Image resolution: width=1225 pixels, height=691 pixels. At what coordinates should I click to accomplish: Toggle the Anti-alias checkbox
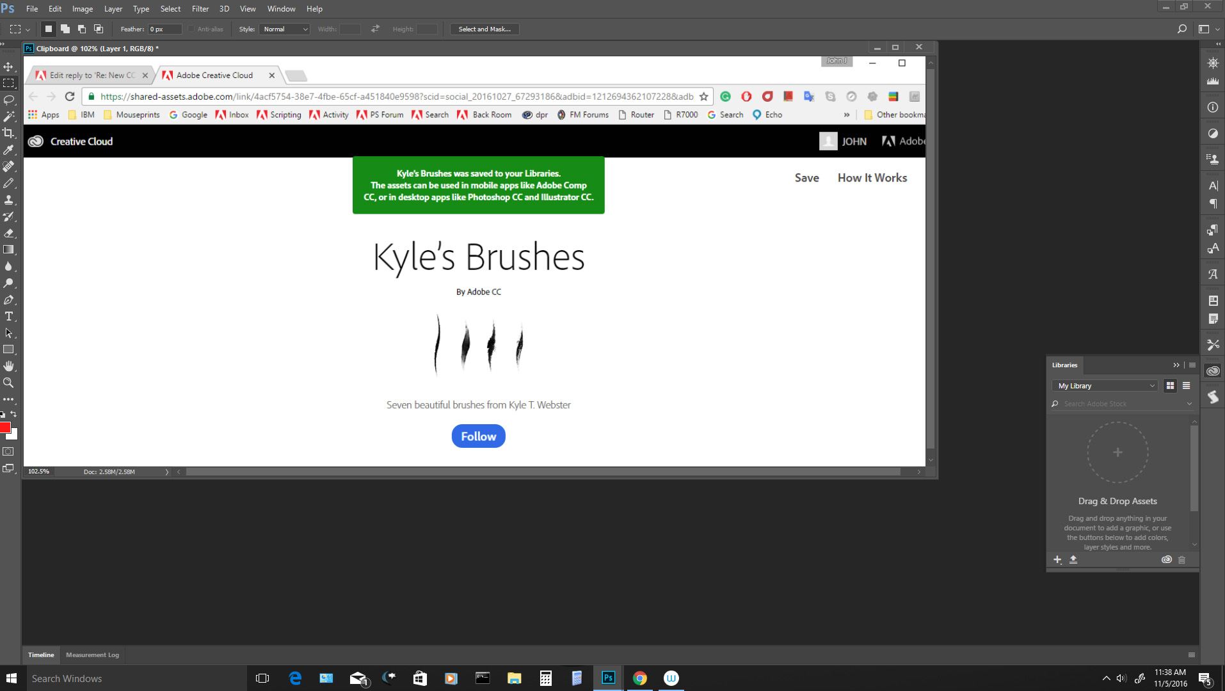coord(191,29)
